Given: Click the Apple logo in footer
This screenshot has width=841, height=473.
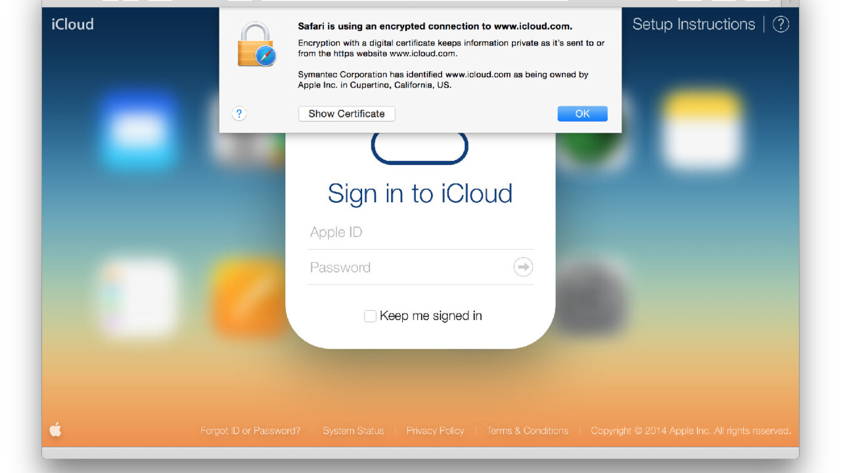Looking at the screenshot, I should coord(56,430).
